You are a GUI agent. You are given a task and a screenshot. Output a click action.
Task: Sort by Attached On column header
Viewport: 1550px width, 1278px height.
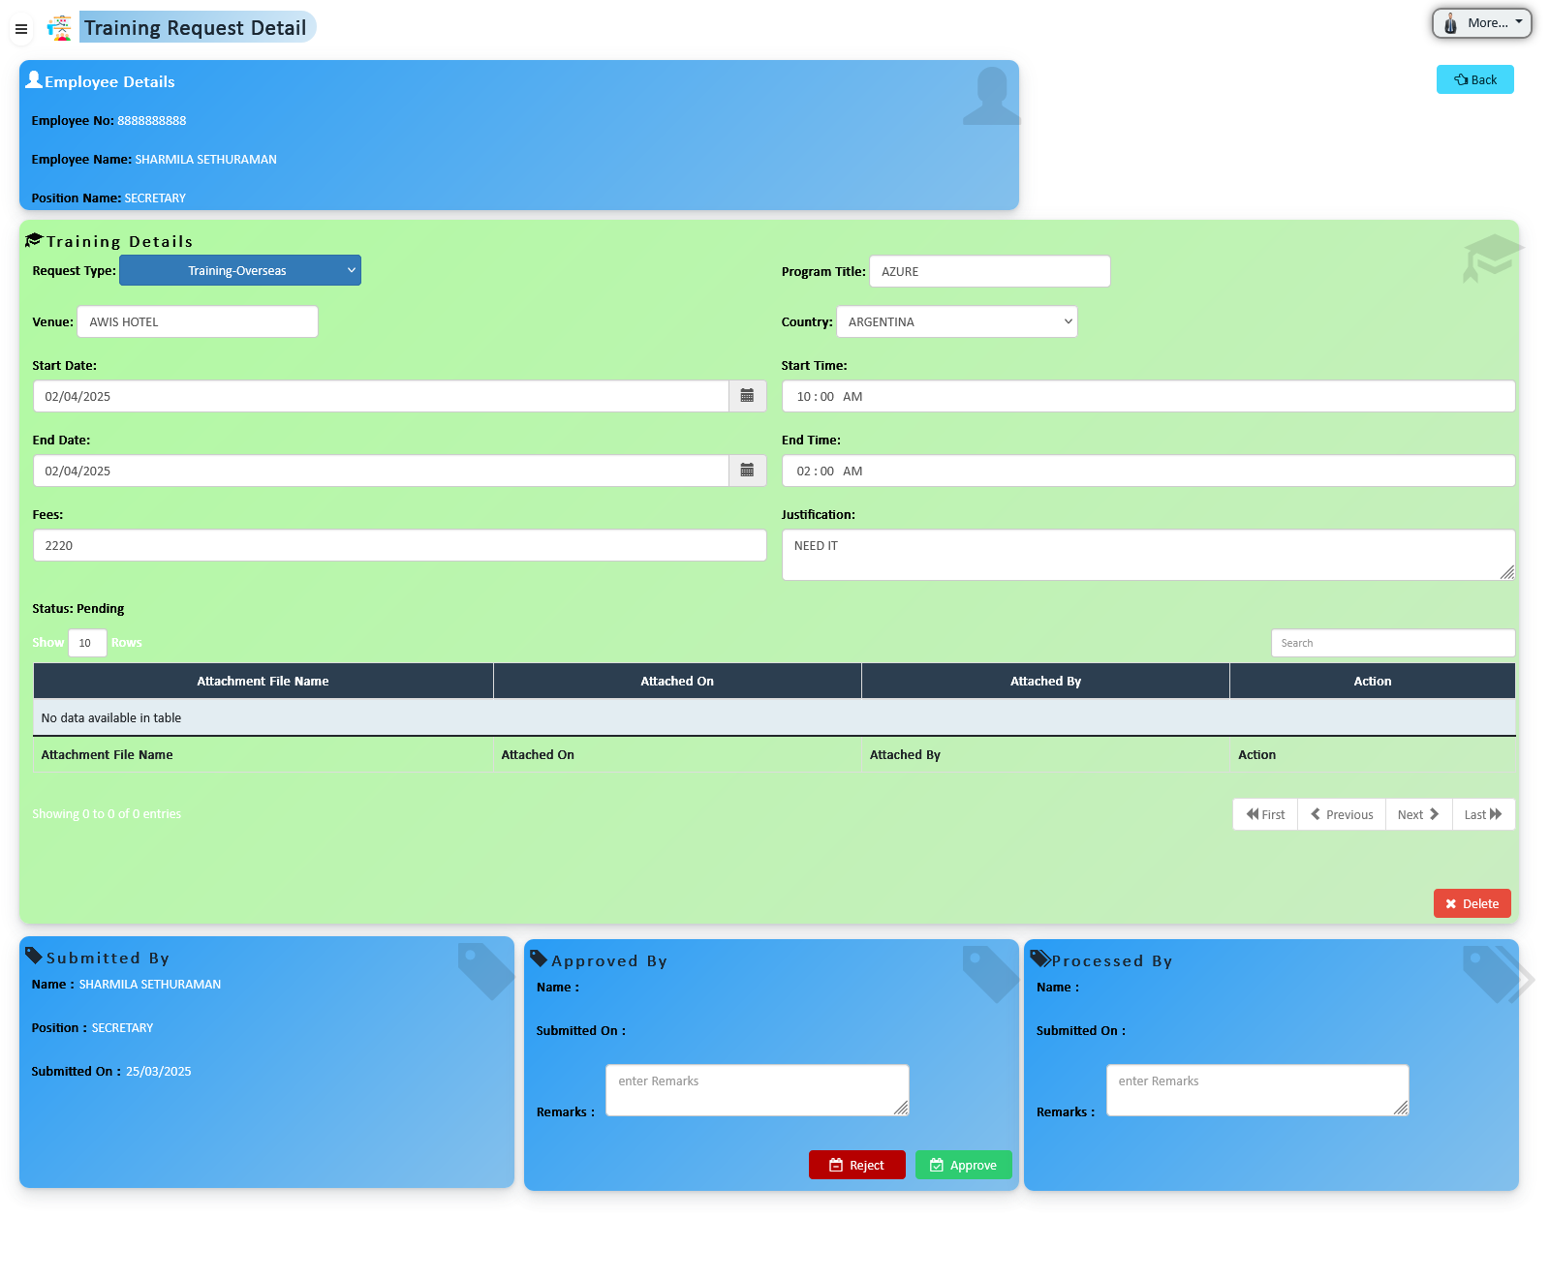point(677,682)
